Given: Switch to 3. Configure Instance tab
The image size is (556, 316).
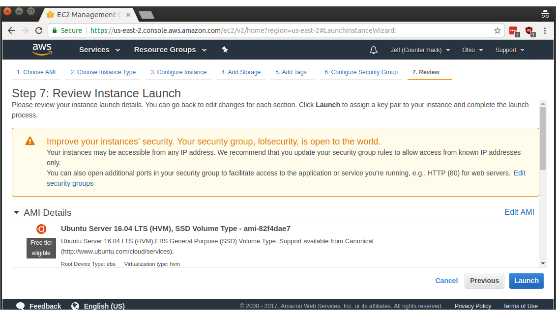Looking at the screenshot, I should pos(178,72).
